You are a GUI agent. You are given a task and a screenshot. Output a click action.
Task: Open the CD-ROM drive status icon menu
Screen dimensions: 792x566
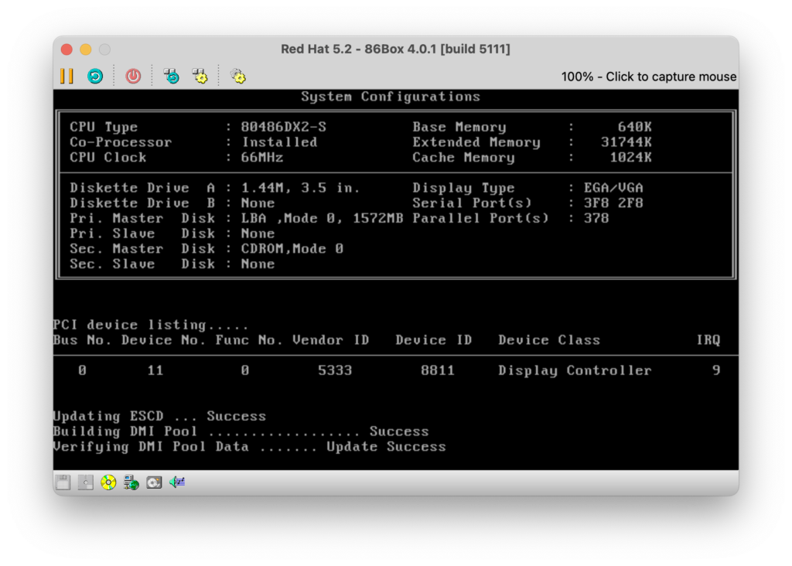click(x=108, y=482)
